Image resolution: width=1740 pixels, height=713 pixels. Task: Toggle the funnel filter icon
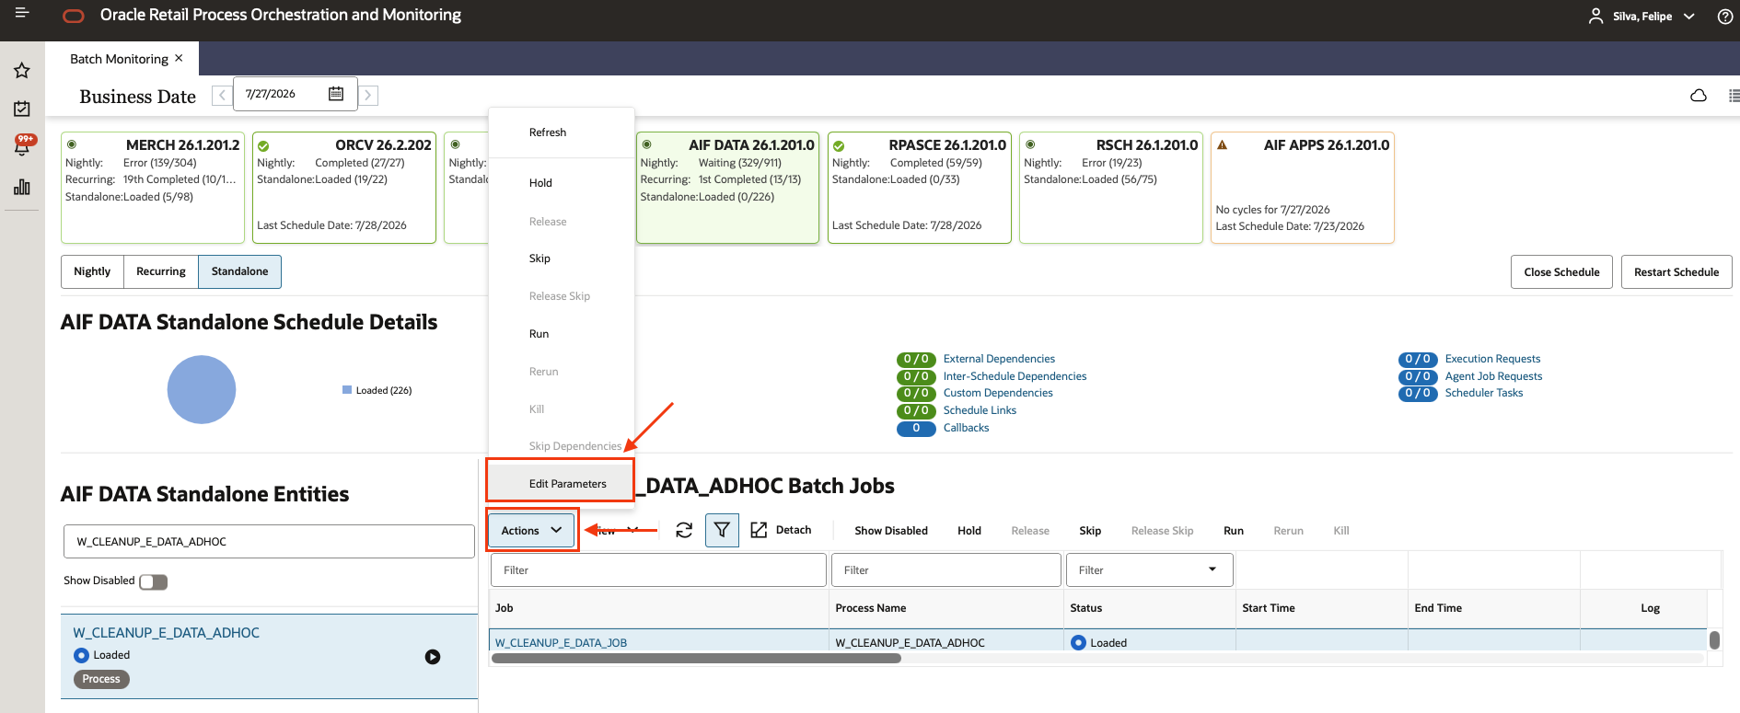pyautogui.click(x=722, y=530)
